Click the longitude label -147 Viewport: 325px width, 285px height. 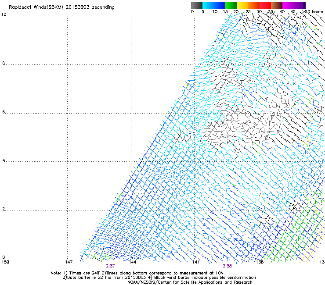[67, 262]
